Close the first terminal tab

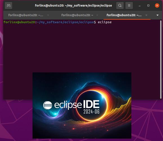[48, 15]
